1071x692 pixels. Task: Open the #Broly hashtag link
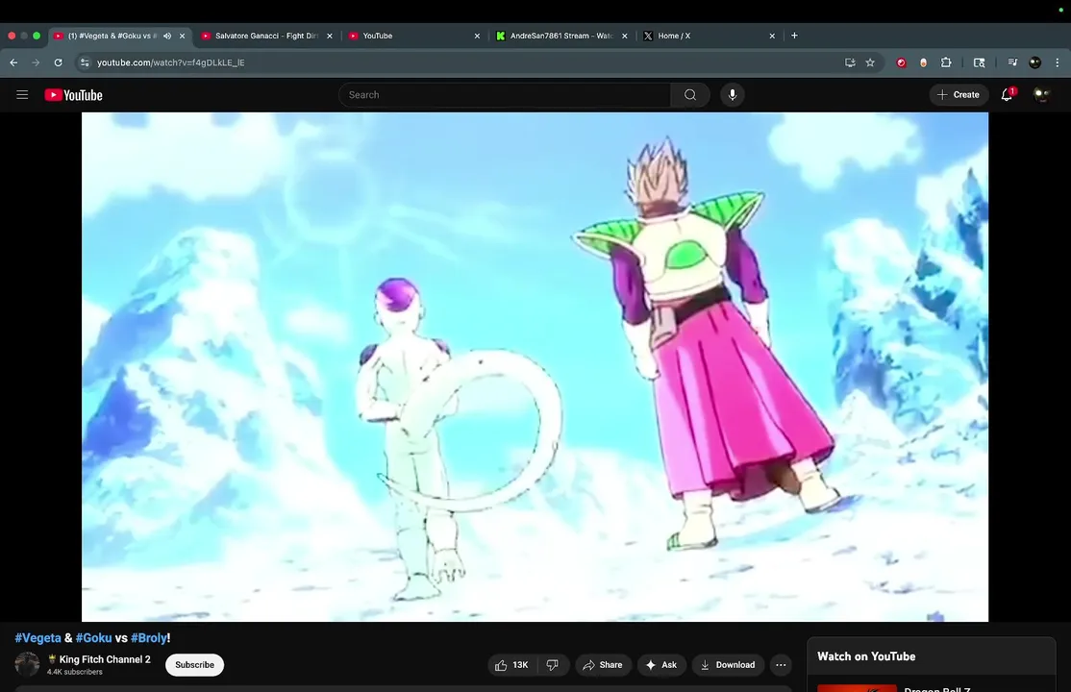pos(149,638)
